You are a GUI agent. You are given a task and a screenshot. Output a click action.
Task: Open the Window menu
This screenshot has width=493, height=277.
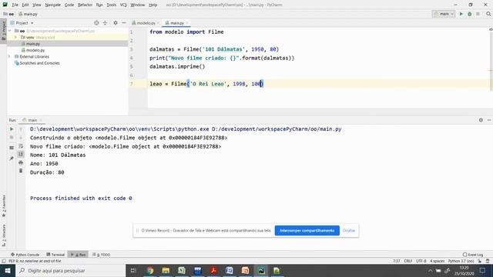[137, 5]
